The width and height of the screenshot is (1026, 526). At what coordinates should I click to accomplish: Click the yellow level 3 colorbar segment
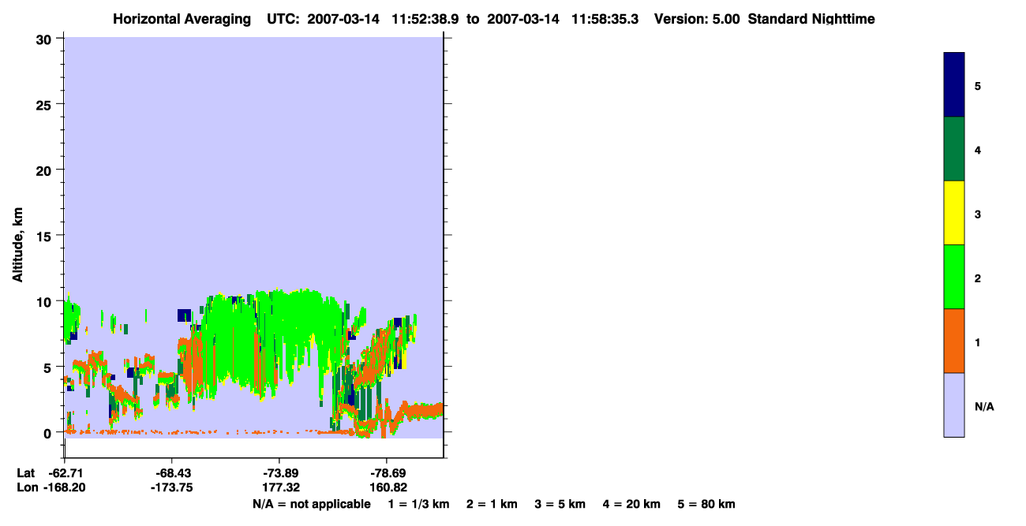point(954,213)
